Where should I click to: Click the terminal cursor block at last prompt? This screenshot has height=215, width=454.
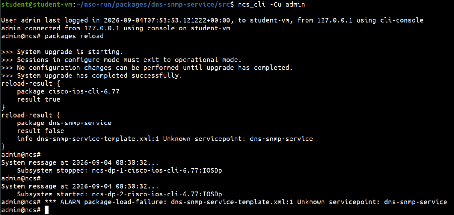[47, 210]
